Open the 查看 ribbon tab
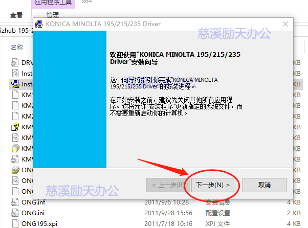 (16, 15)
